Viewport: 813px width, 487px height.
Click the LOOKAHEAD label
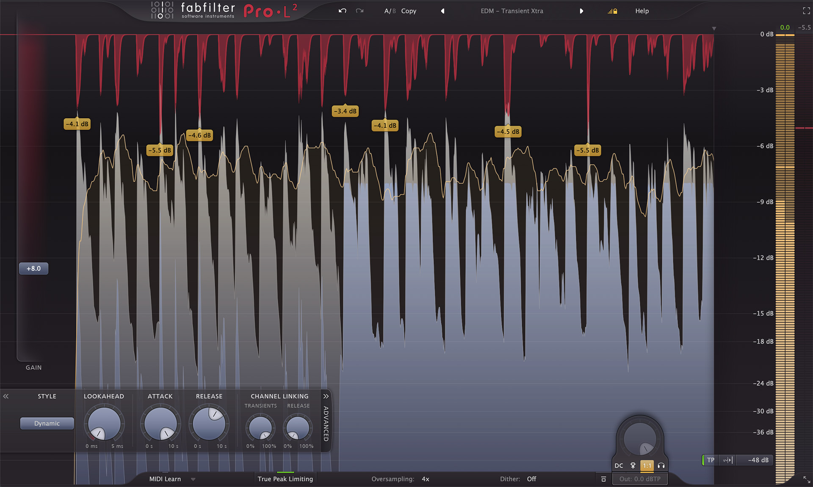click(104, 396)
